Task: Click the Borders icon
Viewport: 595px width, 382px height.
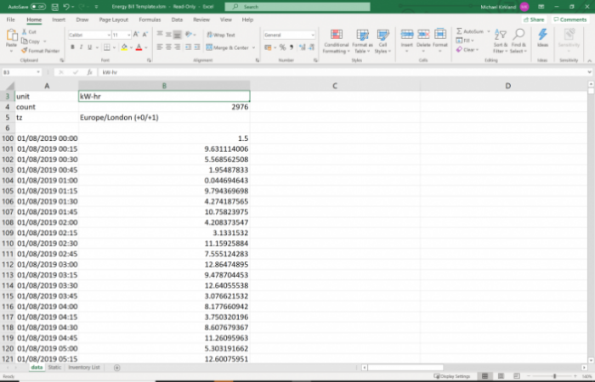Action: point(107,48)
